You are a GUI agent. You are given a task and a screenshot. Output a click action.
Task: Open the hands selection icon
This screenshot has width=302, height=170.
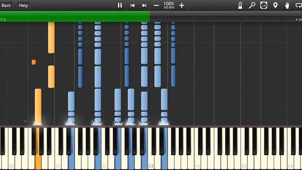[x=287, y=5]
